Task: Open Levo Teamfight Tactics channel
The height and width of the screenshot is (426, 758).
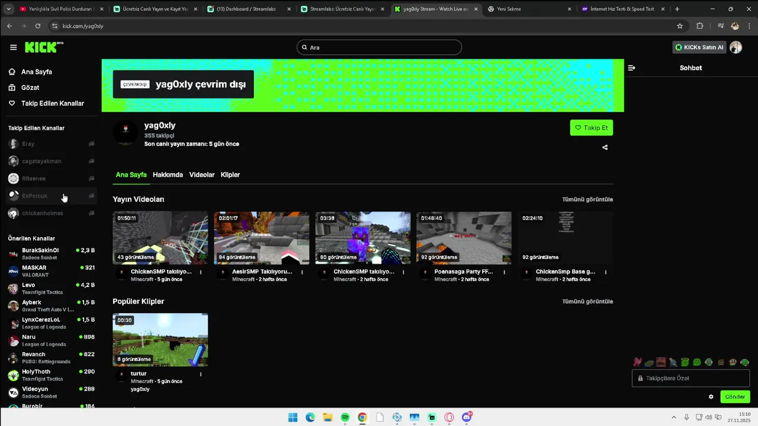Action: (52, 288)
